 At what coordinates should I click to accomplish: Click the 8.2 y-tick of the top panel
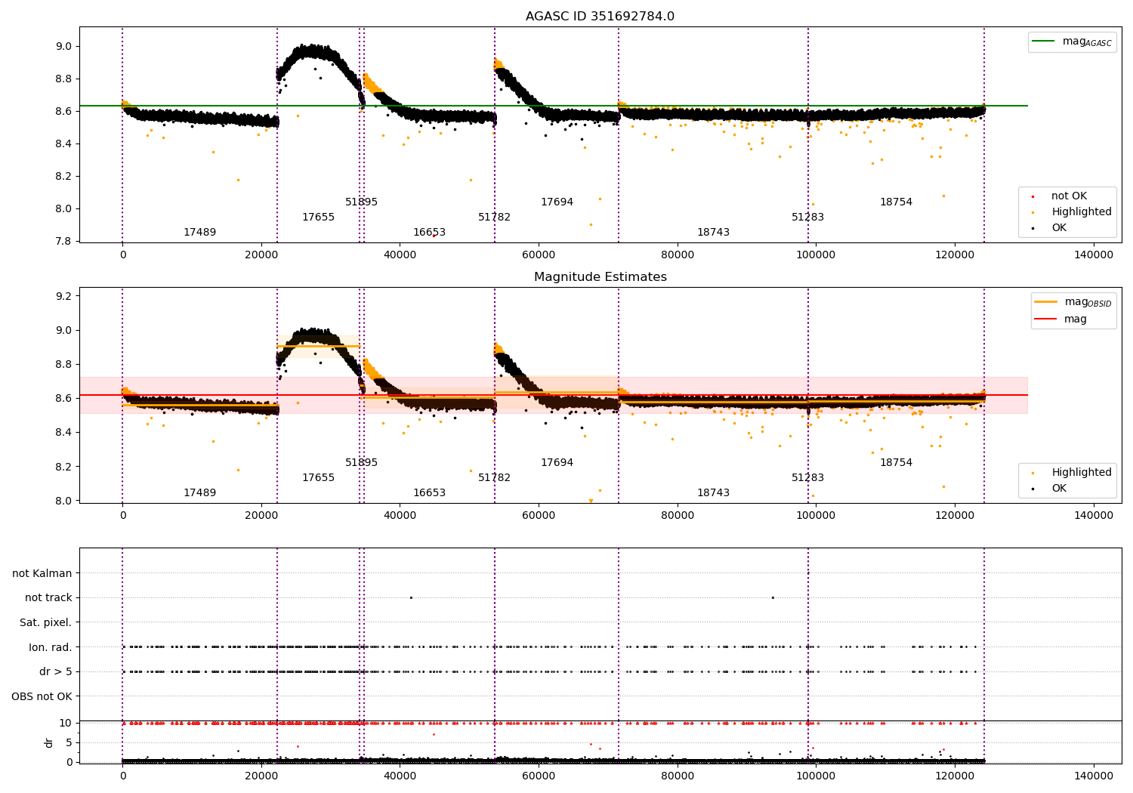63,176
